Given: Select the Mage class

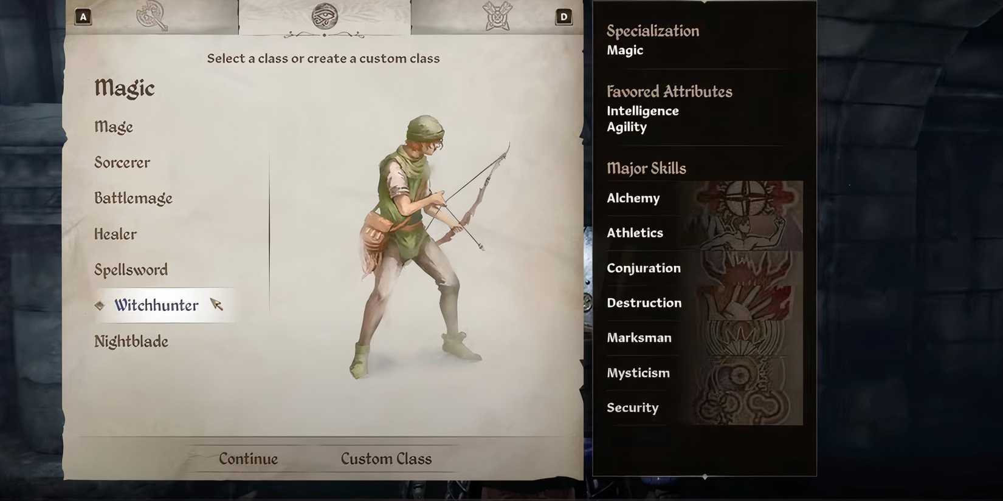Looking at the screenshot, I should pos(114,127).
